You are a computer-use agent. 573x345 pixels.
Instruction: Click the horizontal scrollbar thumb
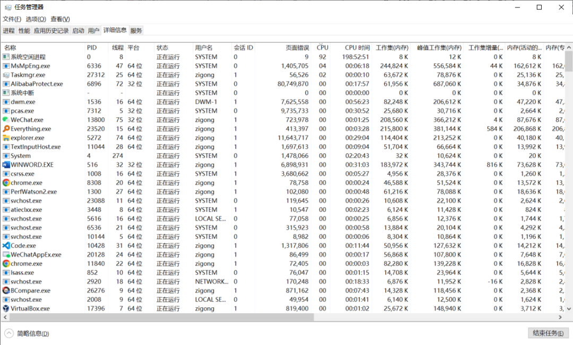(161, 317)
